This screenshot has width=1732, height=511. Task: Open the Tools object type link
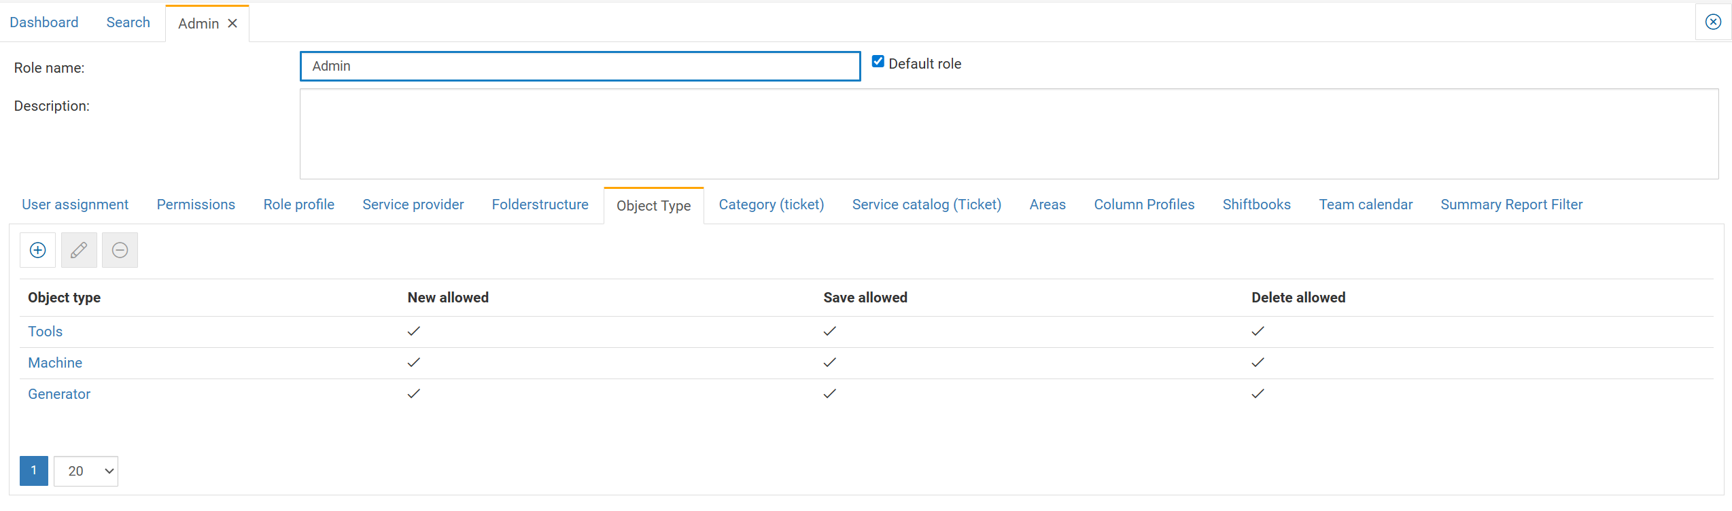(x=46, y=332)
